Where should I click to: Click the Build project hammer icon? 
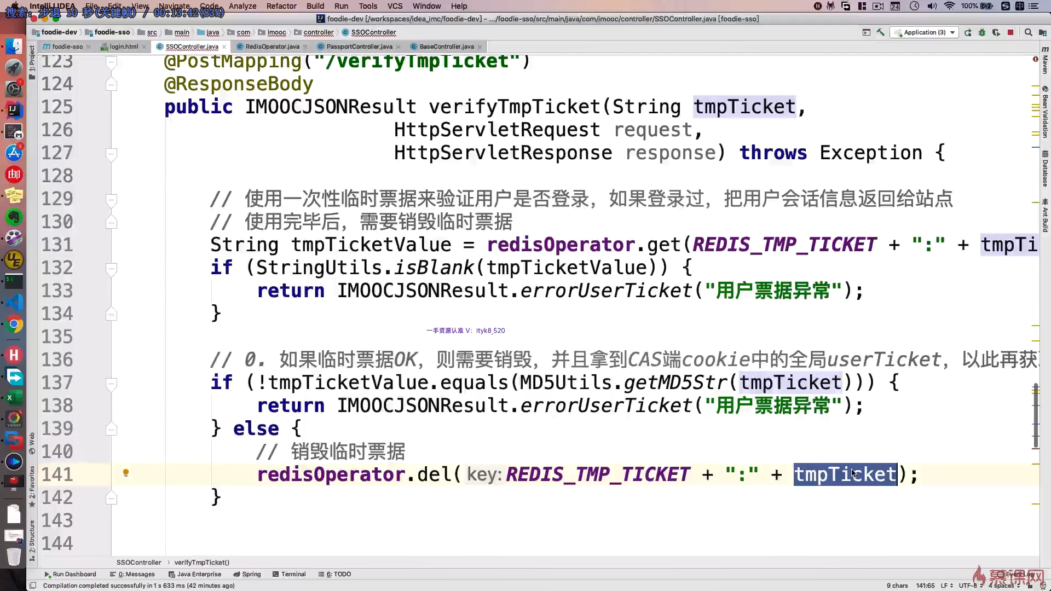[880, 33]
